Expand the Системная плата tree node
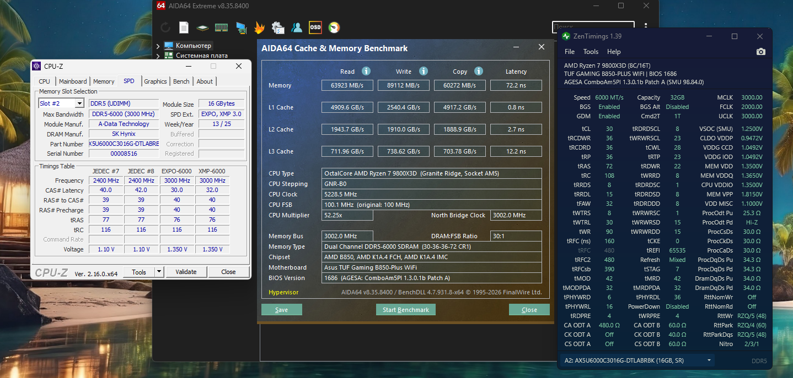This screenshot has width=793, height=378. [x=158, y=56]
